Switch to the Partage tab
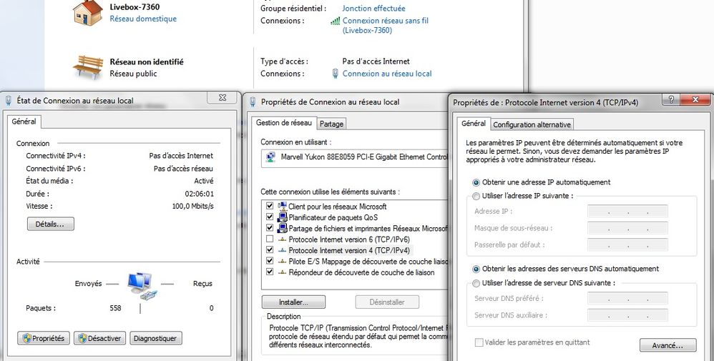This screenshot has height=361, width=714. (x=331, y=124)
